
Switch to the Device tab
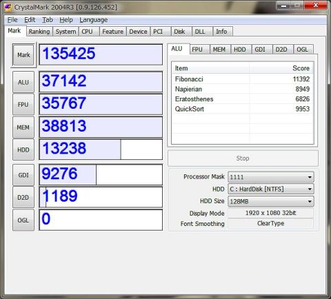[x=138, y=32]
